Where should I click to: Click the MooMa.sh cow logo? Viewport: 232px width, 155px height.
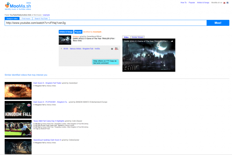tap(7, 6)
